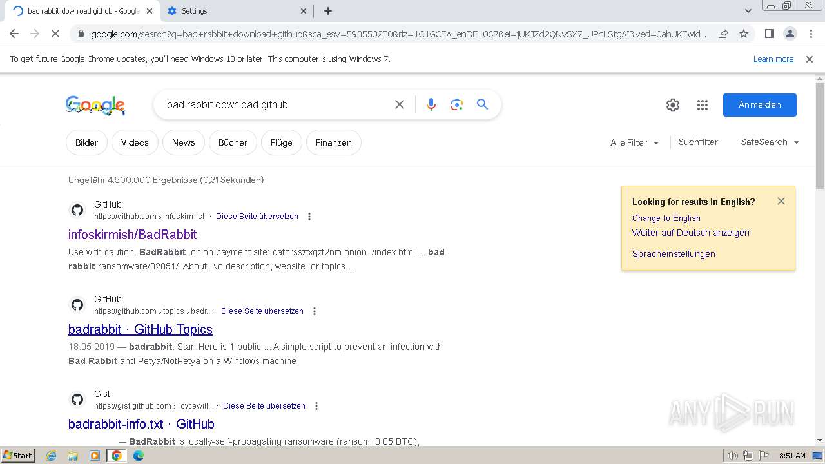Open badrabbit-info.txt GitHub result

[x=141, y=424]
